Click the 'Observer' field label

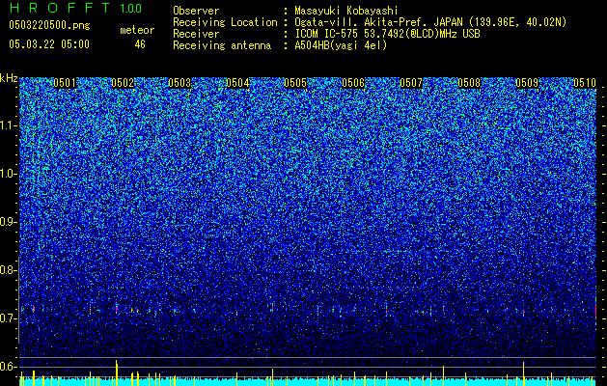point(196,11)
